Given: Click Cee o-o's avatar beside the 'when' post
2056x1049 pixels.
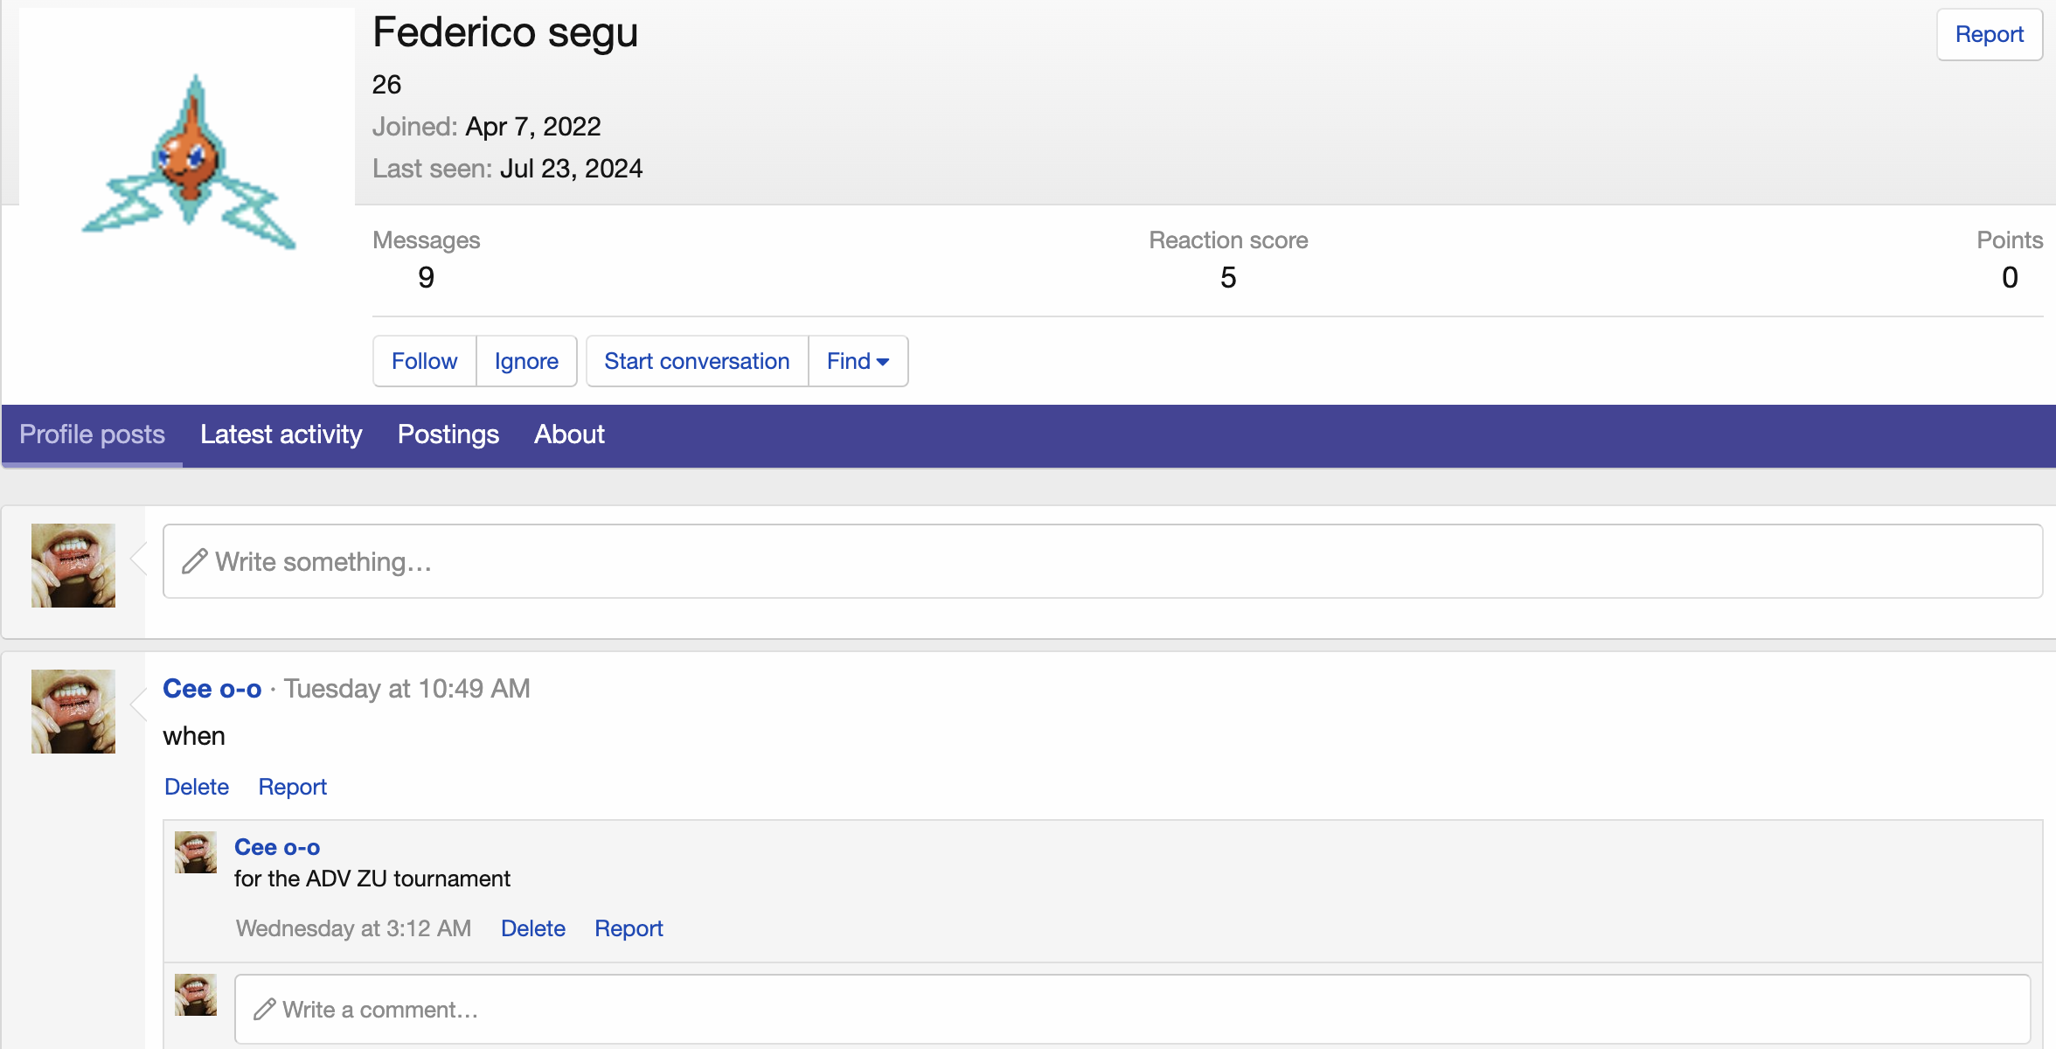Looking at the screenshot, I should pyautogui.click(x=73, y=712).
